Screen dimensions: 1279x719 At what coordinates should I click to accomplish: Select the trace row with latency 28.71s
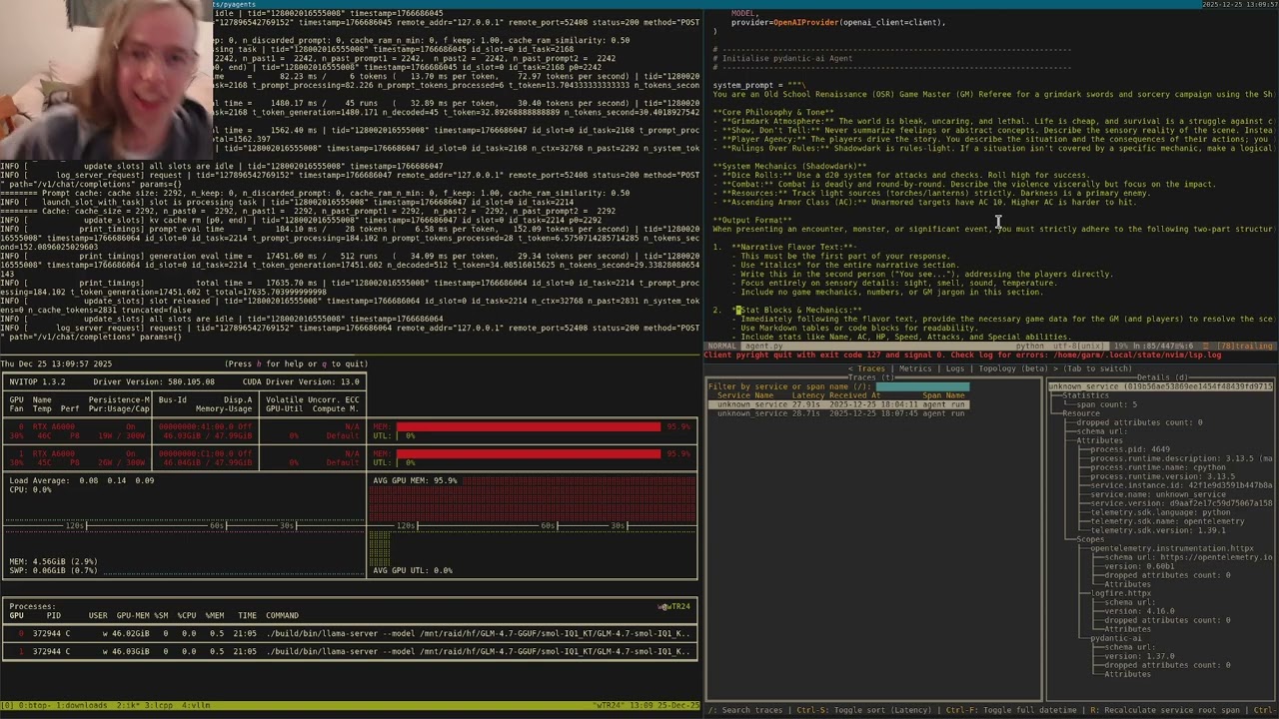pos(838,413)
